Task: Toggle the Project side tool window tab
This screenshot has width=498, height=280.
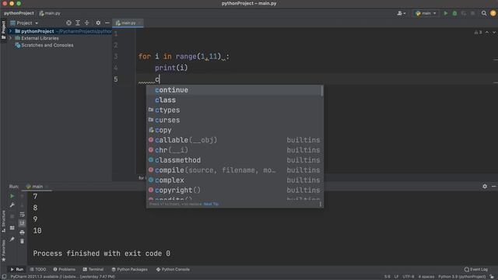Action: 3,30
